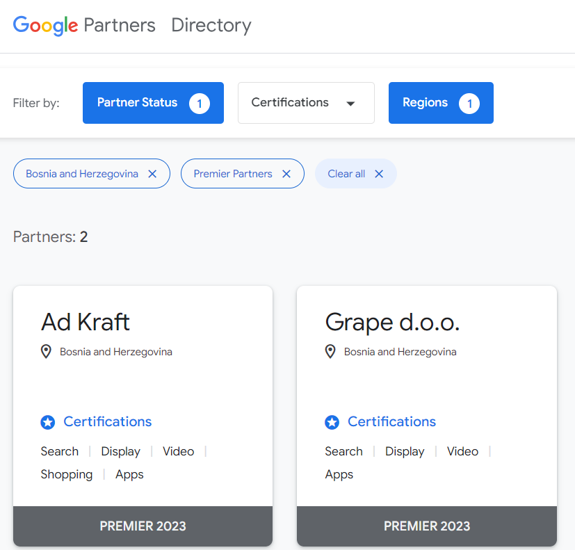Screen dimensions: 575x550
Task: Click Shopping certification on Ad Kraft card
Action: point(67,474)
